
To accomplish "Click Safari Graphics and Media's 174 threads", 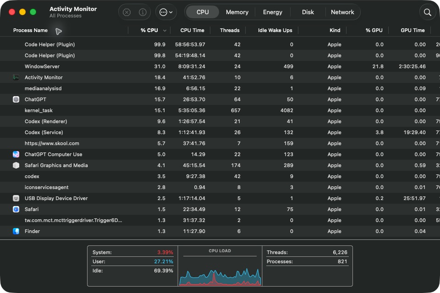I will [x=236, y=165].
